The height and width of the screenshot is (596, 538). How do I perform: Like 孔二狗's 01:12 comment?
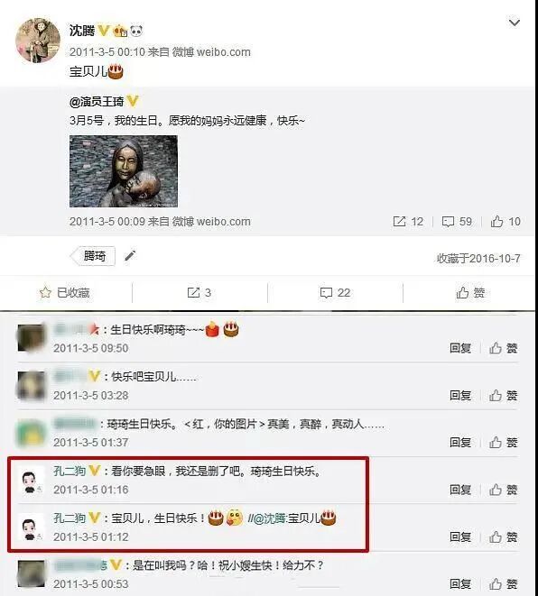click(x=504, y=537)
